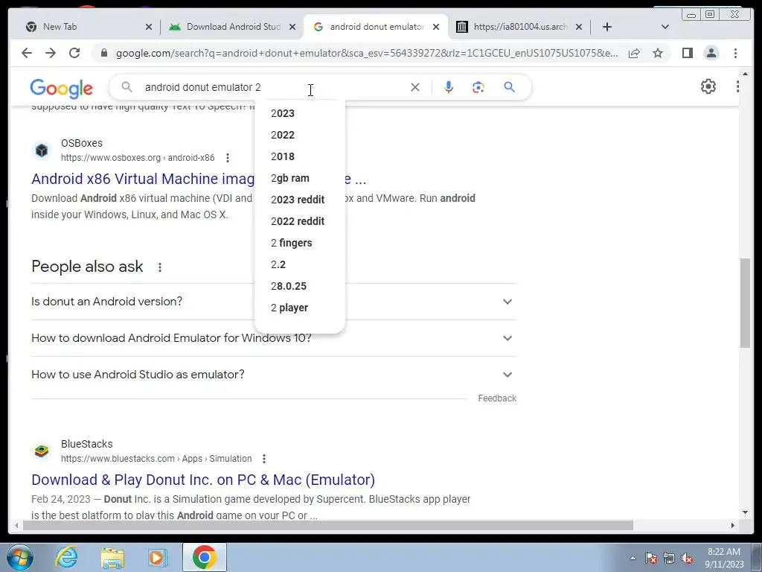Open the Chrome side panel
762x572 pixels.
click(x=687, y=53)
